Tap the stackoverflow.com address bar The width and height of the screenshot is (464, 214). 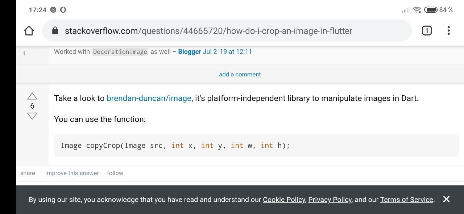[227, 31]
